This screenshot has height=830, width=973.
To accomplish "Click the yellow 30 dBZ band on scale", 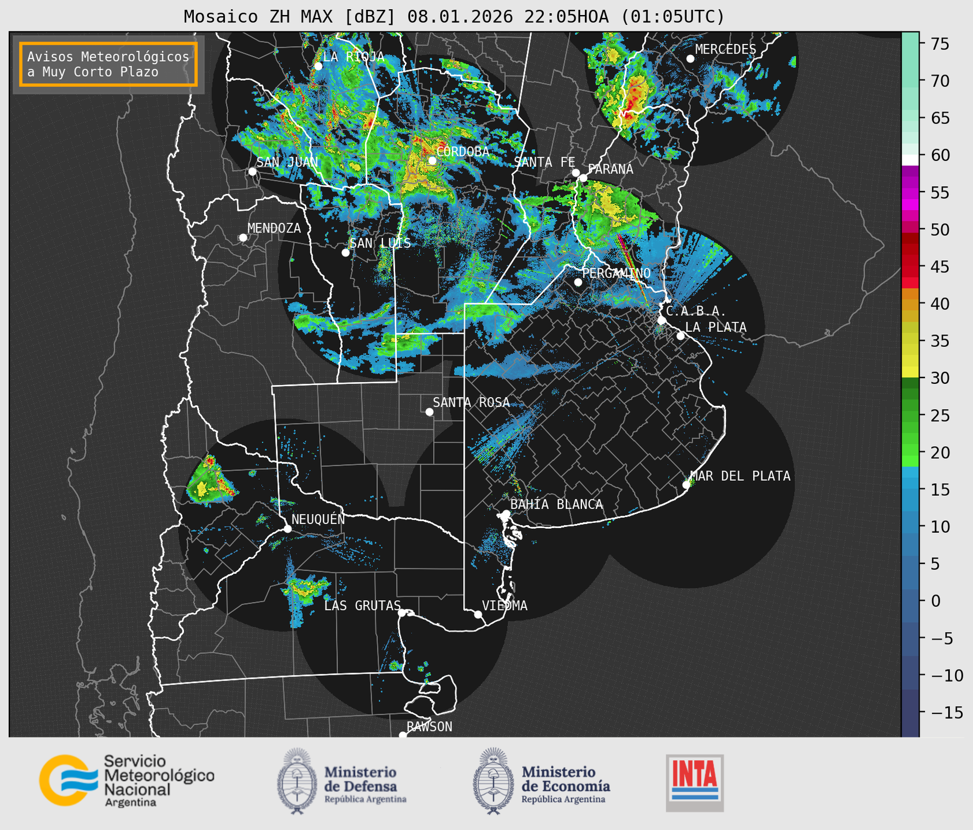I will pos(910,372).
